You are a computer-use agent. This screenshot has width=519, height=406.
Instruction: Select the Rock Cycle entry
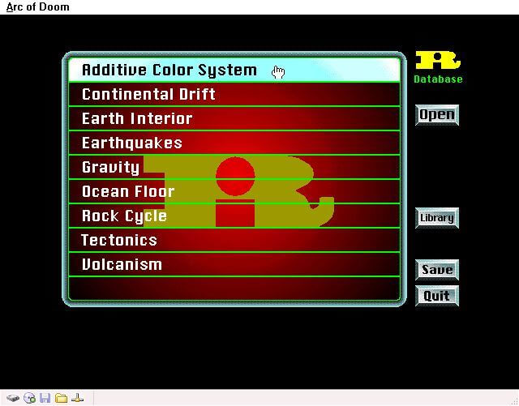click(234, 216)
